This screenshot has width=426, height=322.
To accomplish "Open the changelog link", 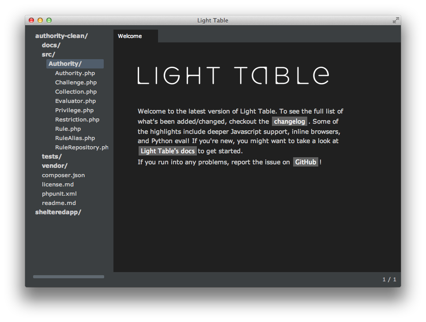I will tap(289, 121).
